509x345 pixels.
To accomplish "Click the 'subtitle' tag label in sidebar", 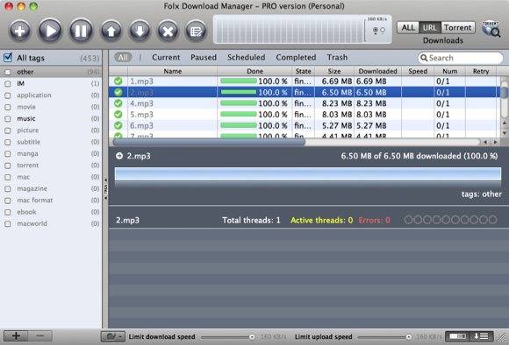I will coord(29,142).
